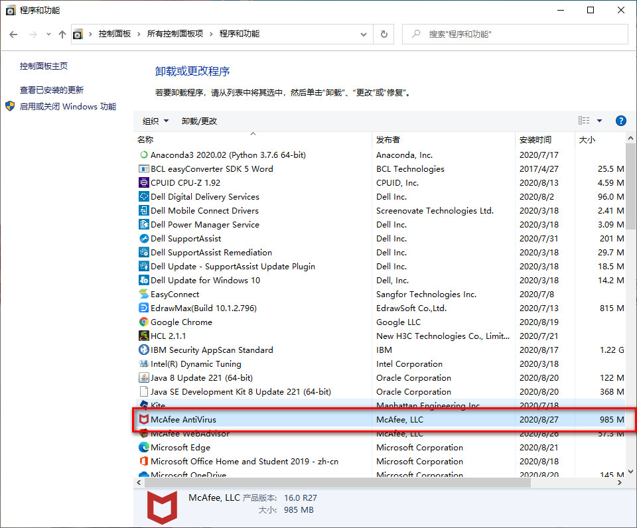Click the horizontal scrollbar right arrow
Screen dimensions: 637x528
click(620, 482)
